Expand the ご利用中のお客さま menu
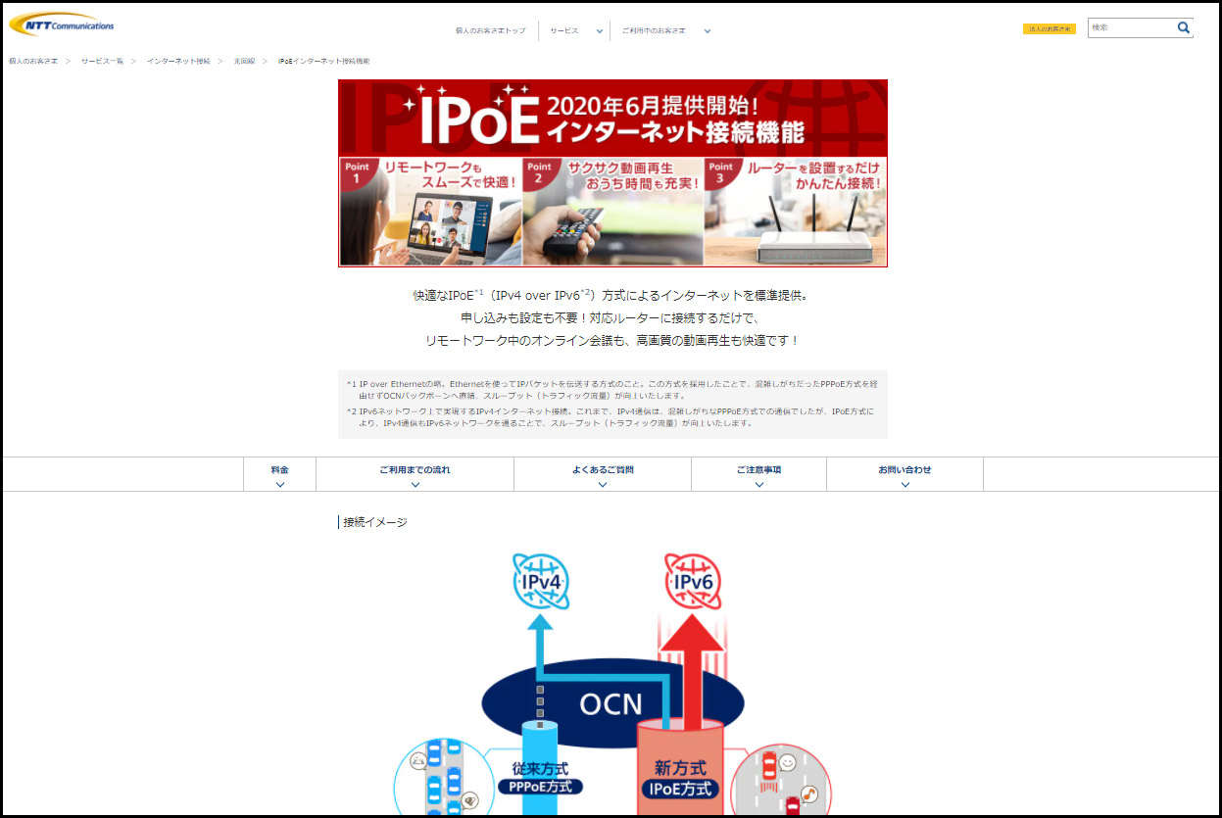1222x818 pixels. 665,30
